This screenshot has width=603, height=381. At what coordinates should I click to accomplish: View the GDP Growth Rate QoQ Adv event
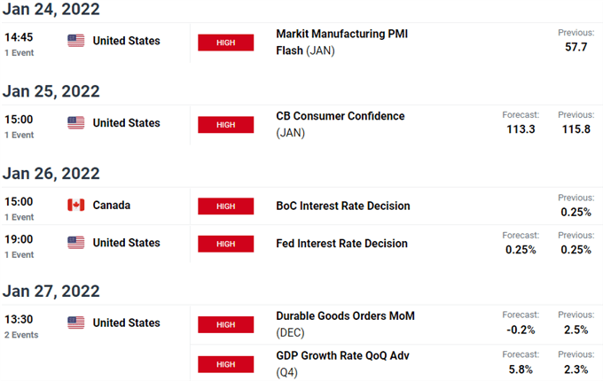click(341, 354)
